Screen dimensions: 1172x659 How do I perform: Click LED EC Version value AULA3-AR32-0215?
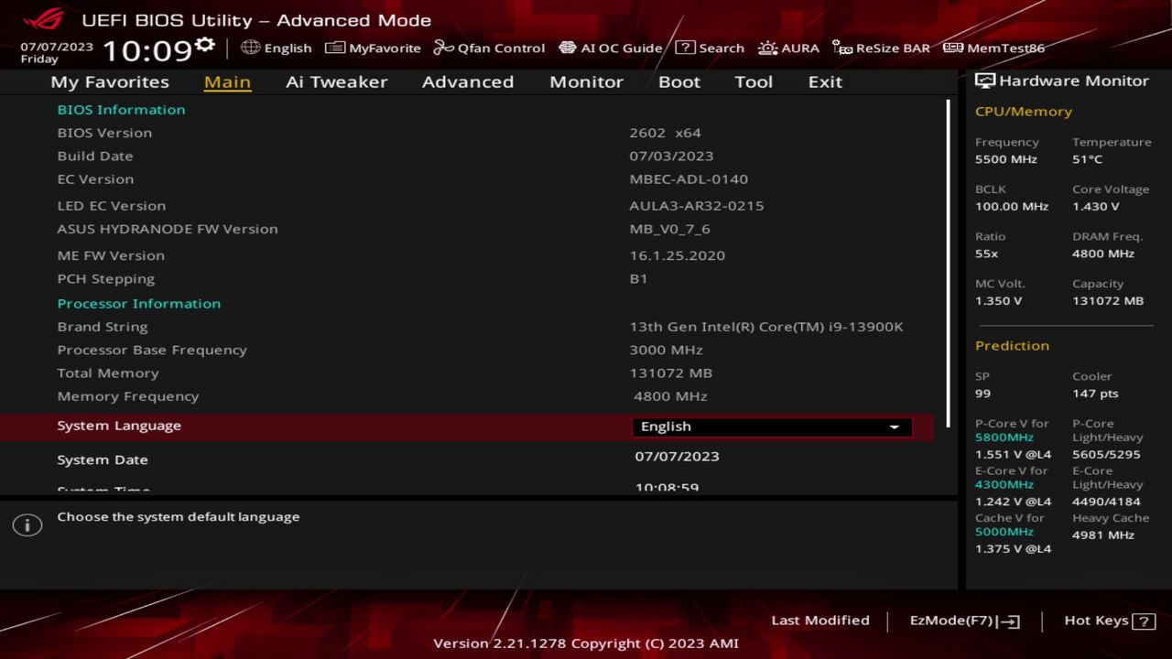coord(697,206)
